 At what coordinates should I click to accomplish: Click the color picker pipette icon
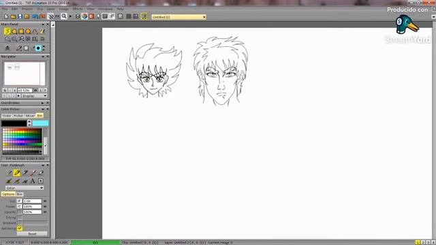18,48
